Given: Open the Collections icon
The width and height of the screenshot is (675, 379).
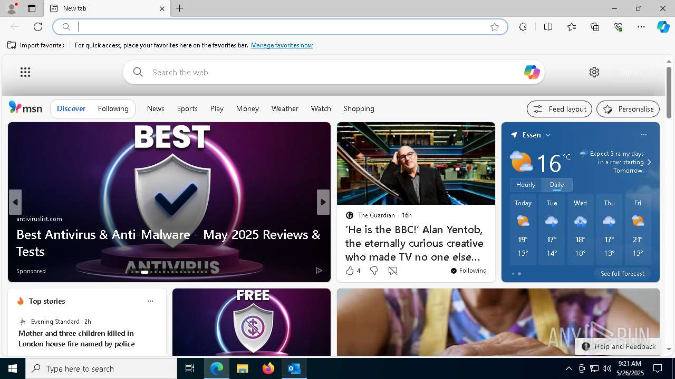Looking at the screenshot, I should 595,27.
